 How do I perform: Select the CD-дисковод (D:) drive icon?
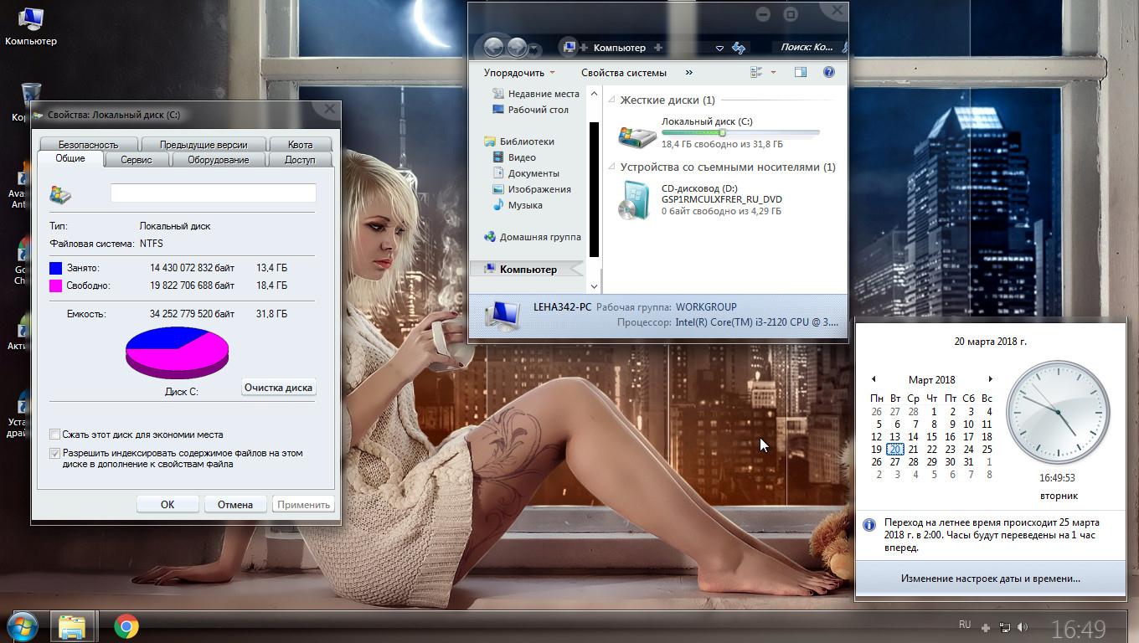click(634, 199)
